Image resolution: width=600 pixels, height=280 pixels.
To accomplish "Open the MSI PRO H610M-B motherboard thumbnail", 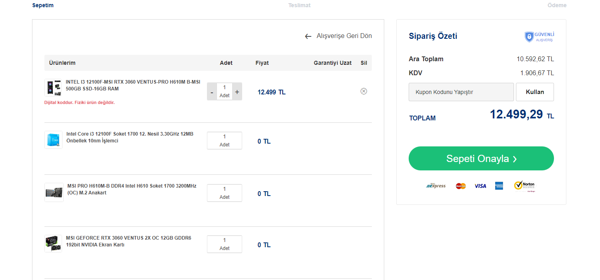I will click(x=54, y=192).
